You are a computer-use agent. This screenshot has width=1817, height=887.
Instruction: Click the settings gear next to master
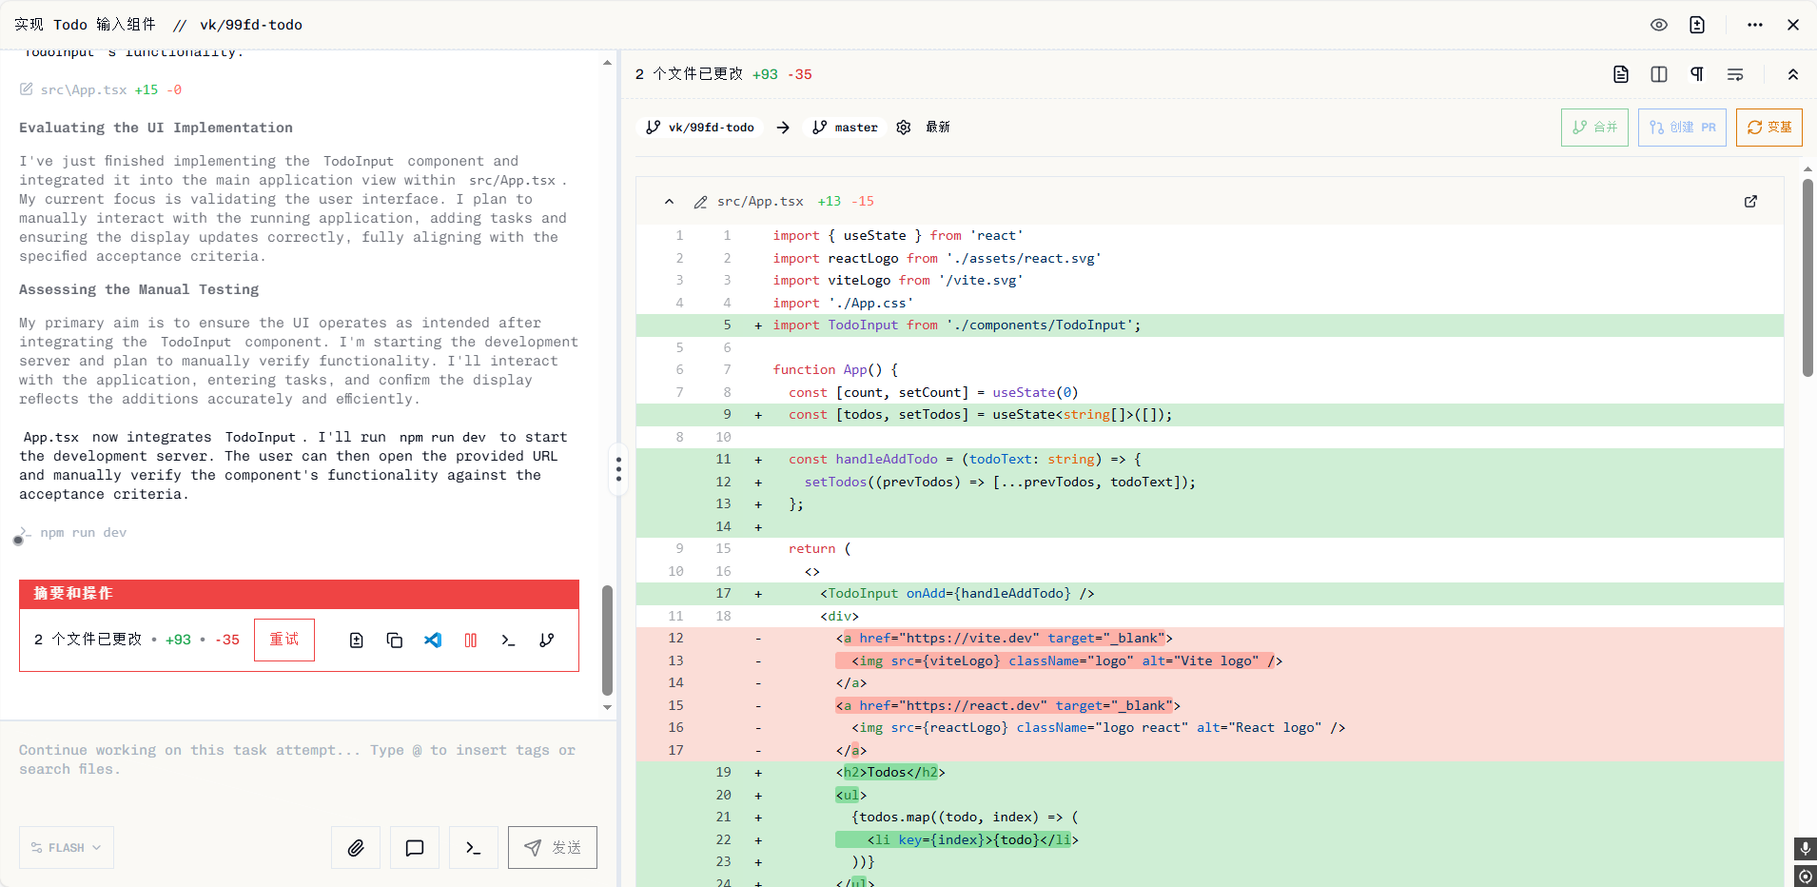coord(904,128)
